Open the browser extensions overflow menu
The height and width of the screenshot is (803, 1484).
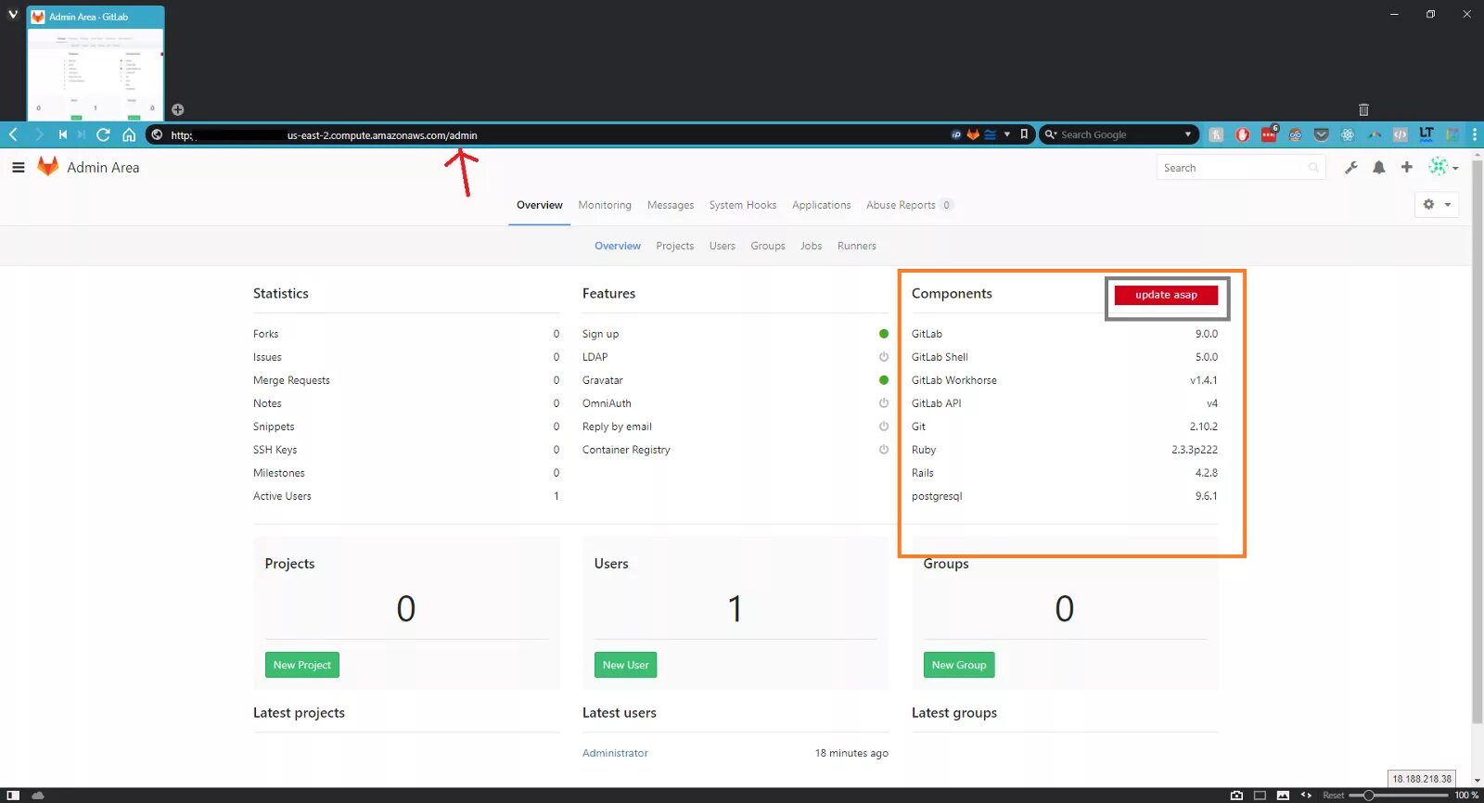[1475, 134]
